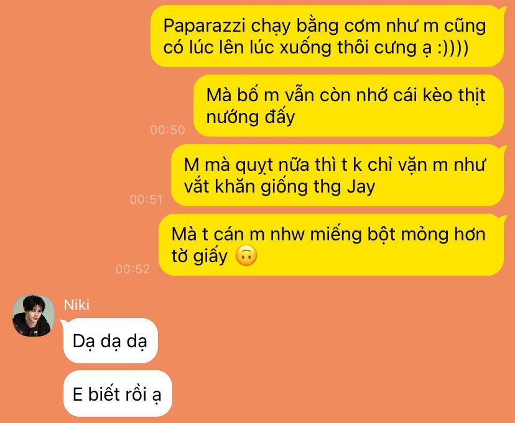The width and height of the screenshot is (515, 423).
Task: Select the Paparazzi chạy bằng cơm message
Action: coord(327,36)
